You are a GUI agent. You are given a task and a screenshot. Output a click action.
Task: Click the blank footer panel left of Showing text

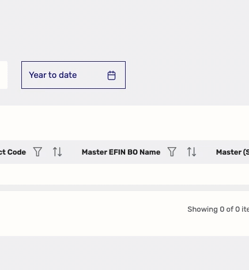click(x=92, y=213)
